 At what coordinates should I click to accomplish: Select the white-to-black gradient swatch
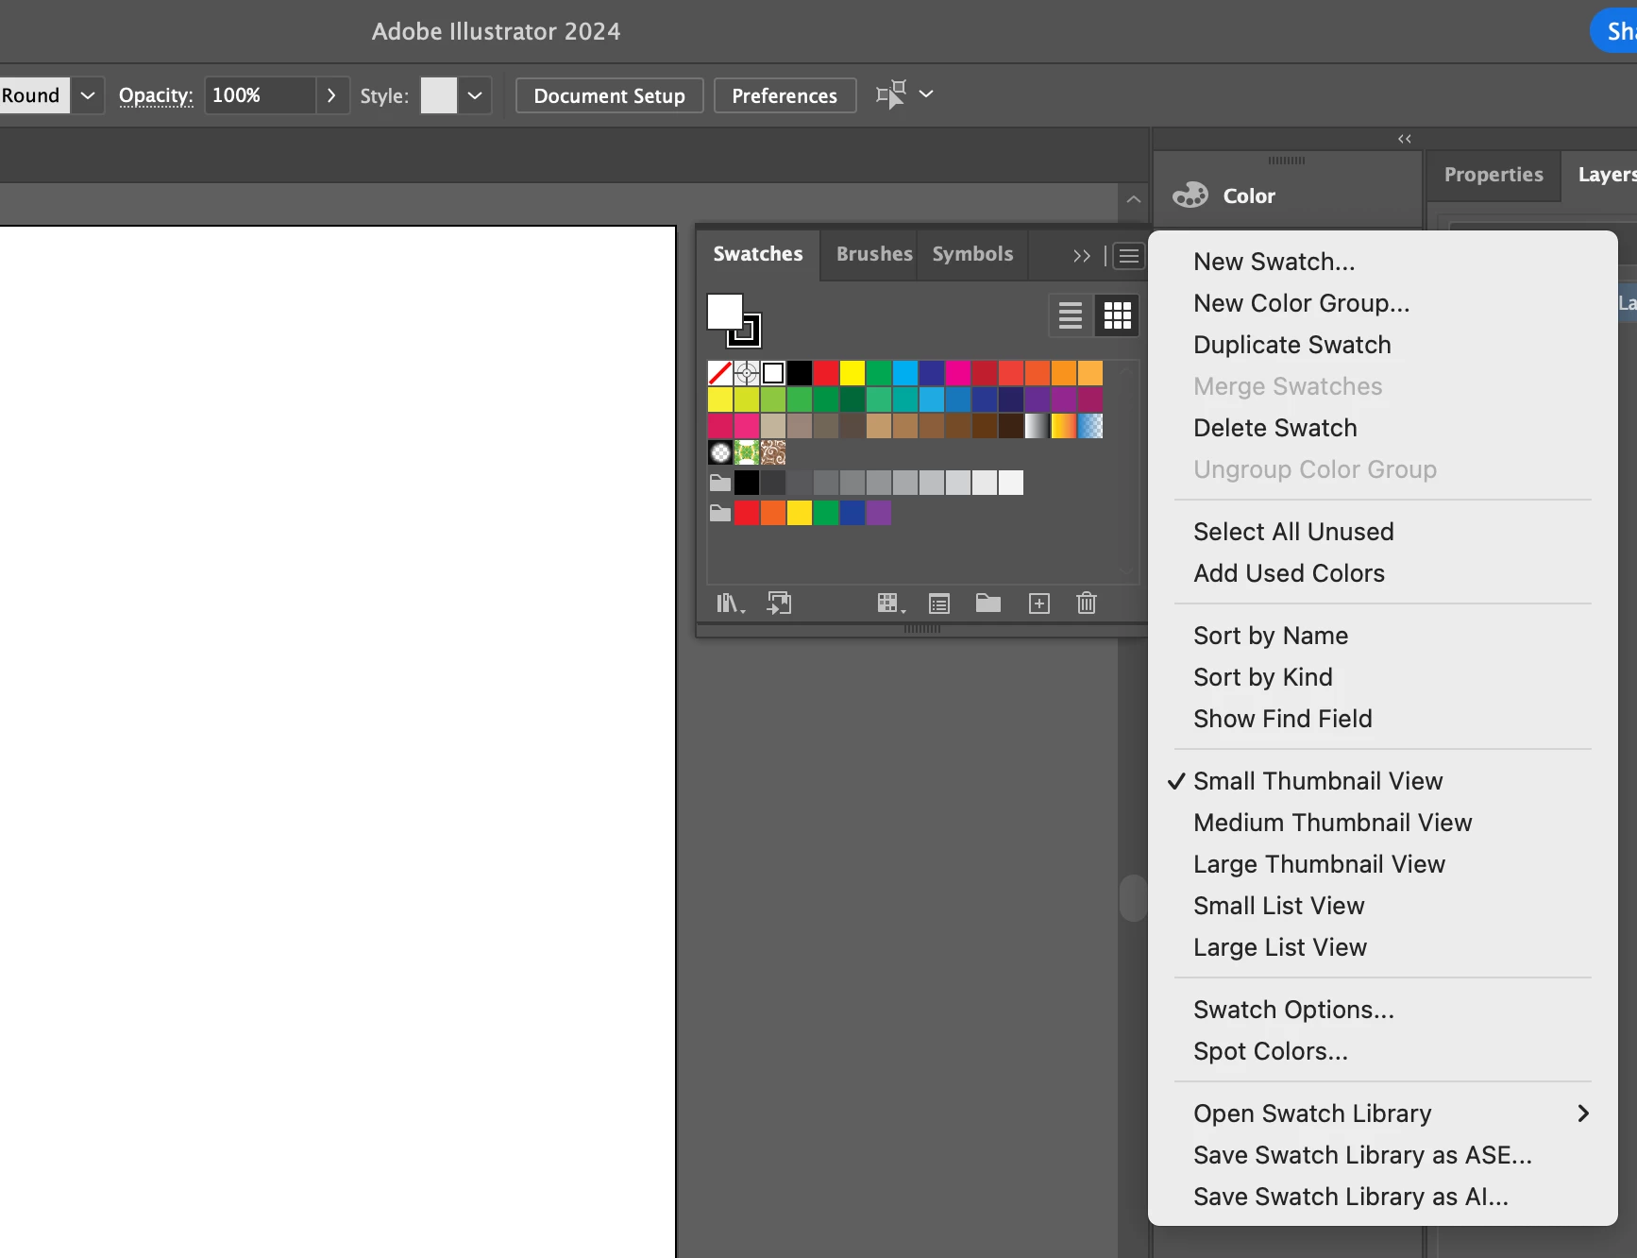tap(1038, 426)
